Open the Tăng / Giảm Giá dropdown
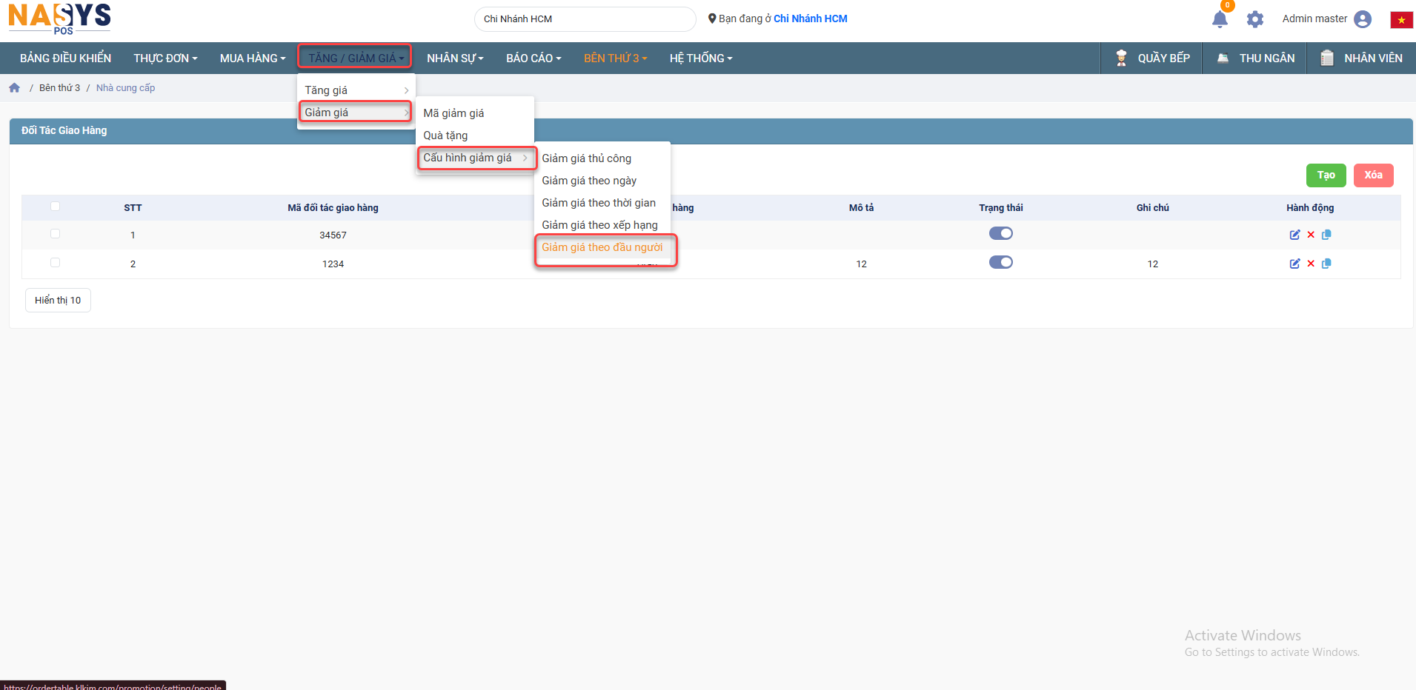This screenshot has height=690, width=1416. click(x=355, y=58)
